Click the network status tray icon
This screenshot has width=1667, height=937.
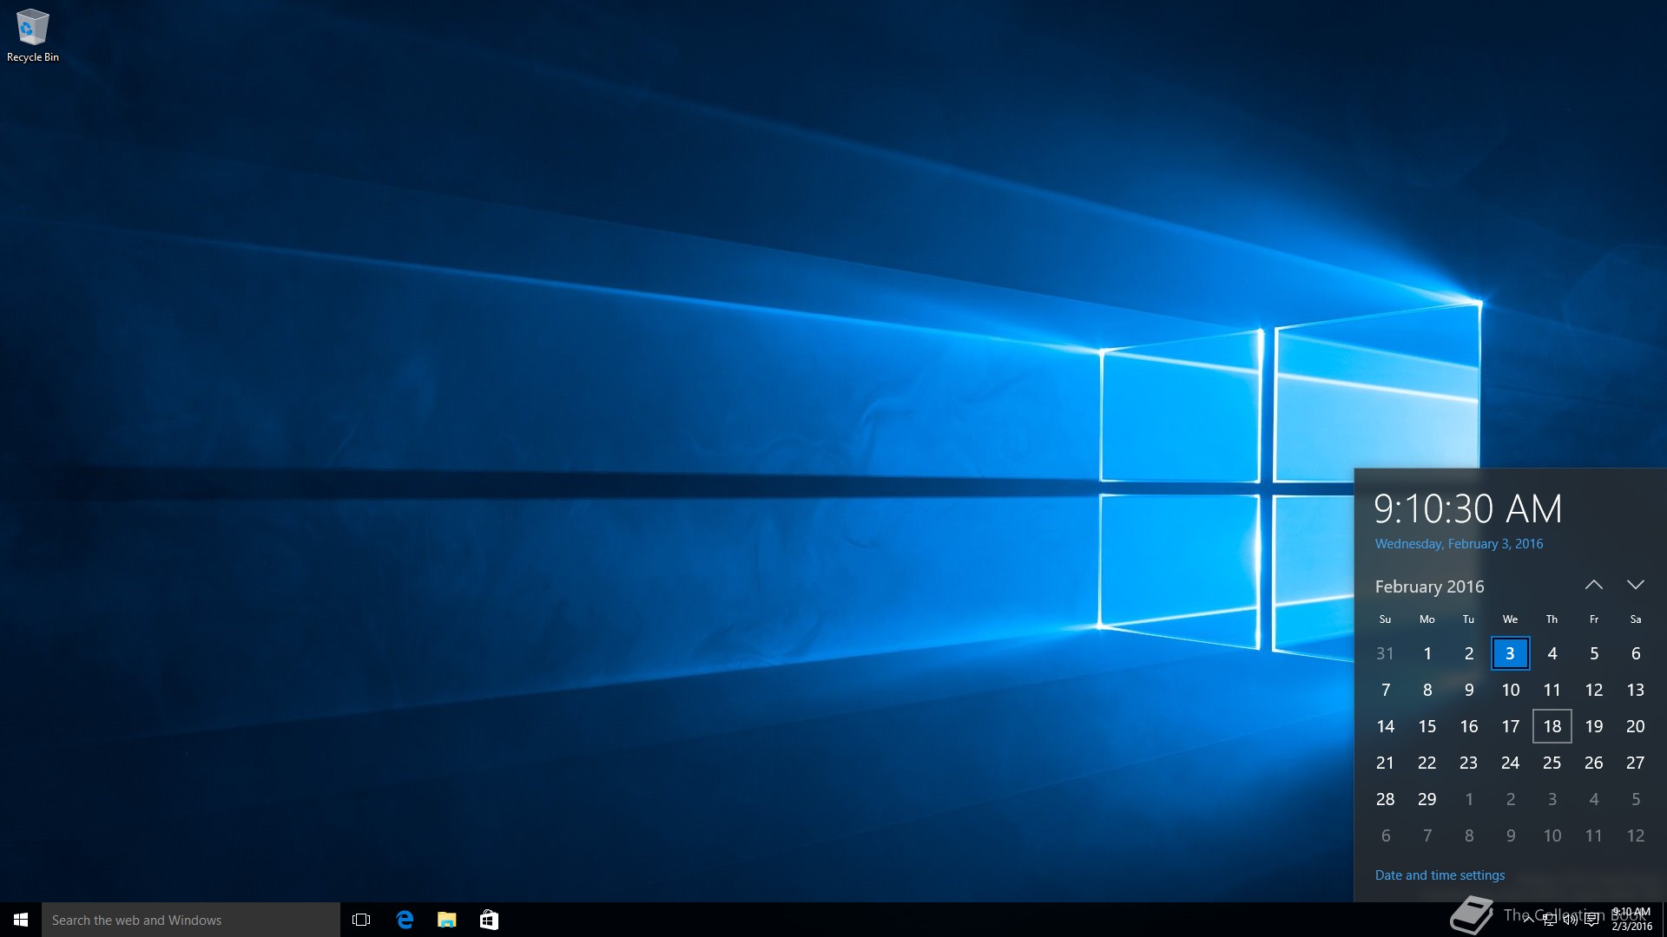coord(1550,921)
